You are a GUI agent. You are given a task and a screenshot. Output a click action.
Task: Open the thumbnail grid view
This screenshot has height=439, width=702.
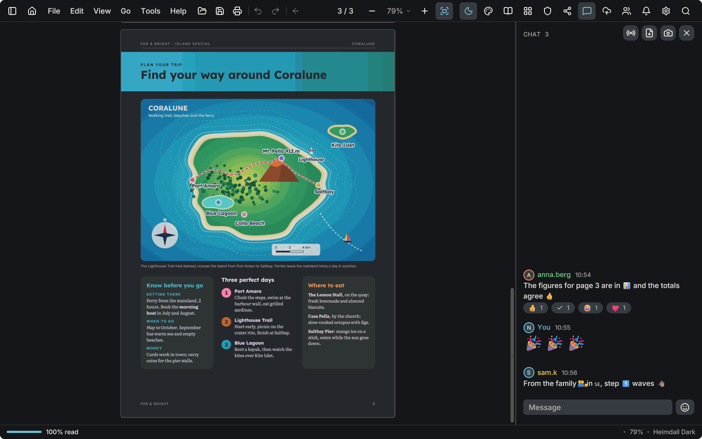(528, 11)
